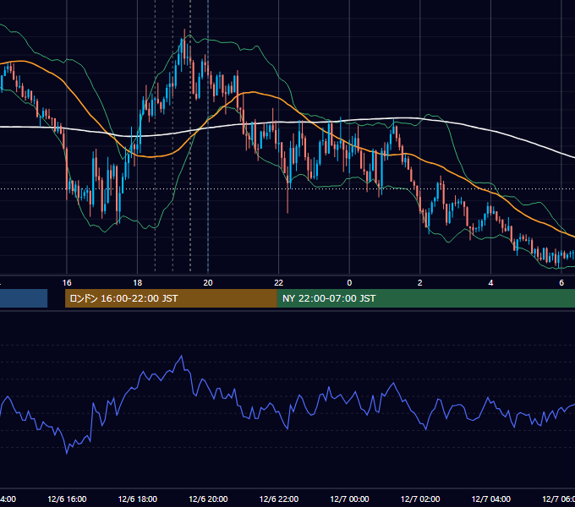Image resolution: width=575 pixels, height=507 pixels.
Task: Click the ロンドン 16:00-22:00 JST session bar
Action: point(171,298)
